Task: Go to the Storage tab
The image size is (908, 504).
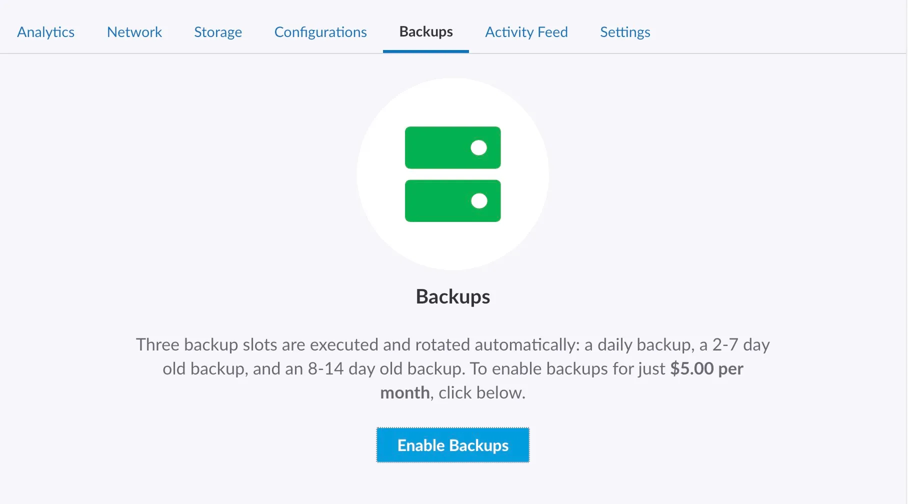Action: point(218,32)
